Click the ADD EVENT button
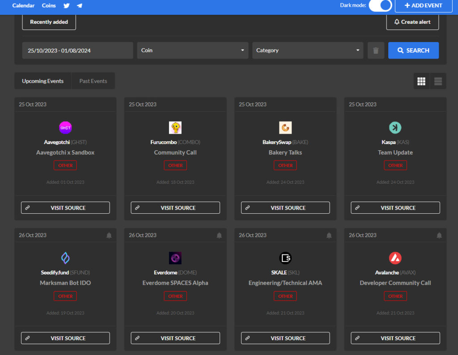The height and width of the screenshot is (355, 458). (x=424, y=5)
